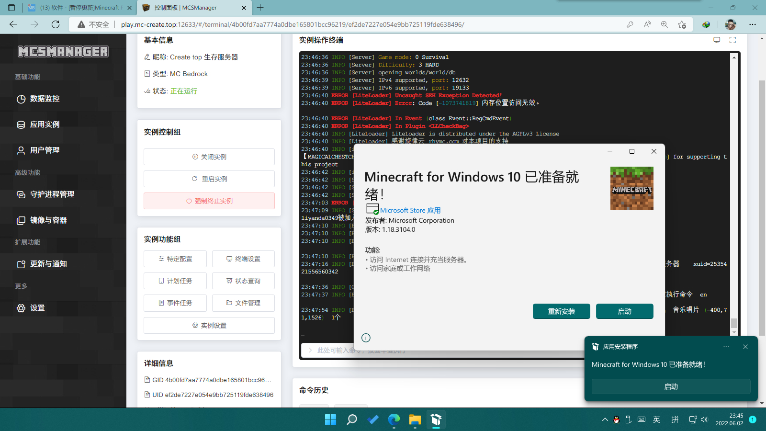Show hidden system tray icons
This screenshot has height=431, width=766.
[605, 420]
